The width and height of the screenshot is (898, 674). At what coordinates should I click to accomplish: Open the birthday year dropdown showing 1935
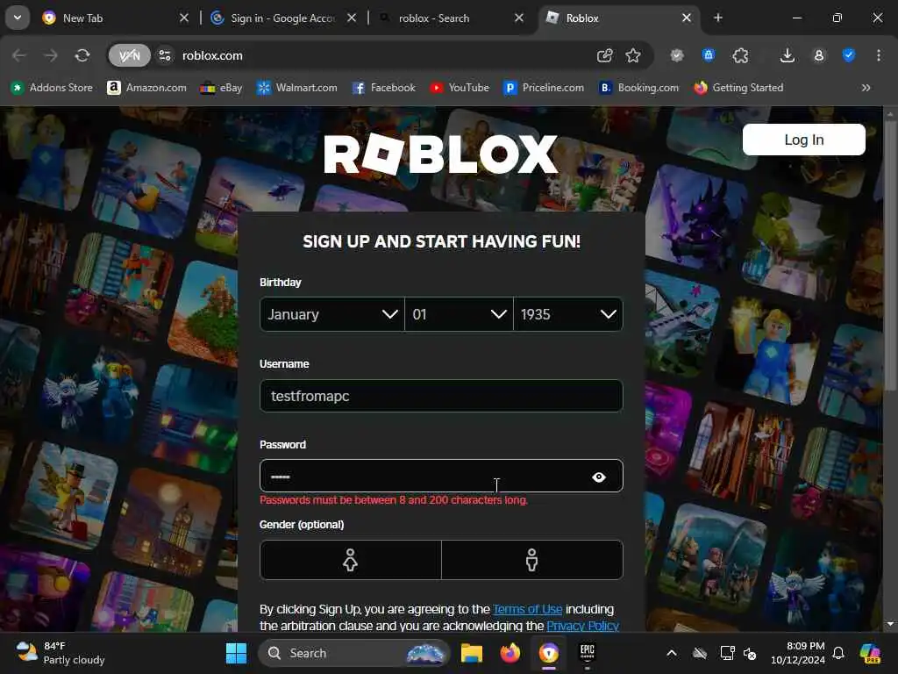[568, 314]
